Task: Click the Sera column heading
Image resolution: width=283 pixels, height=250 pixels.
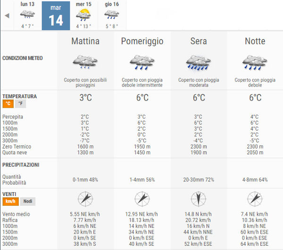Action: pos(199,41)
